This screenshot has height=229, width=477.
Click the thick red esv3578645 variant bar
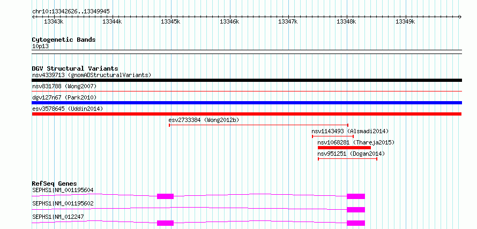coord(247,114)
